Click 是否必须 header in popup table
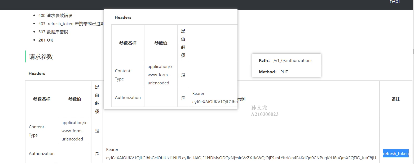414x164 pixels. (x=183, y=43)
